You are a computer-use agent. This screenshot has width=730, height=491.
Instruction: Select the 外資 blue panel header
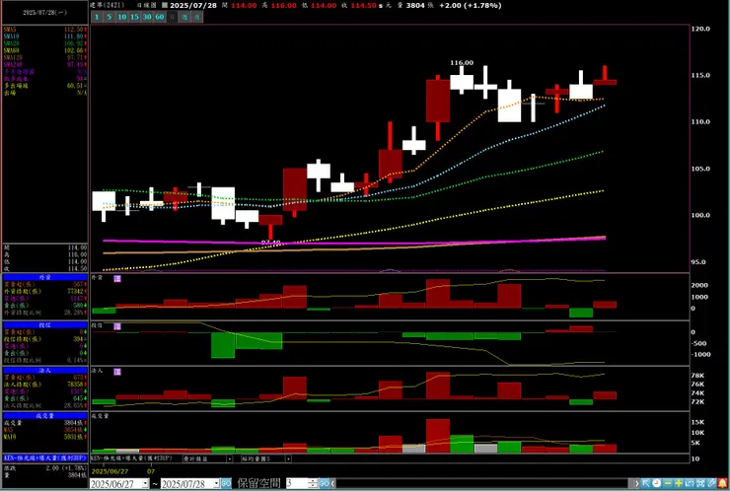pyautogui.click(x=44, y=277)
